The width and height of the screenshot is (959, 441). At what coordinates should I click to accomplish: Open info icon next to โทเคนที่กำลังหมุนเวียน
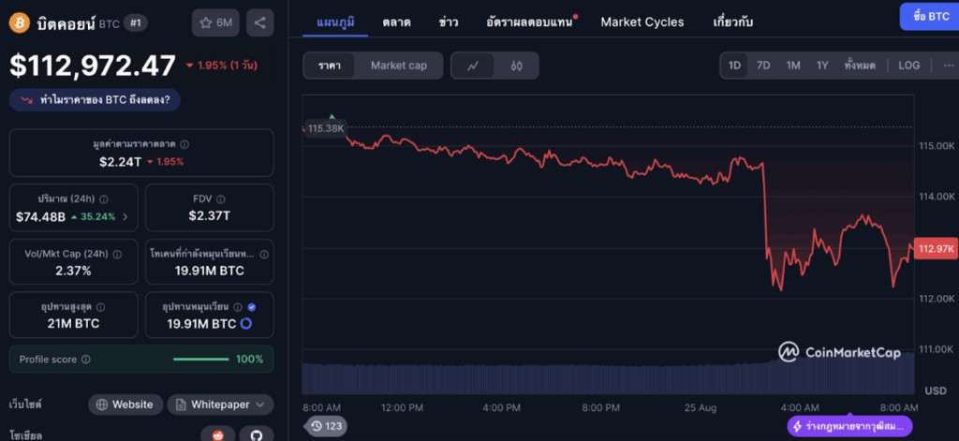click(x=263, y=254)
